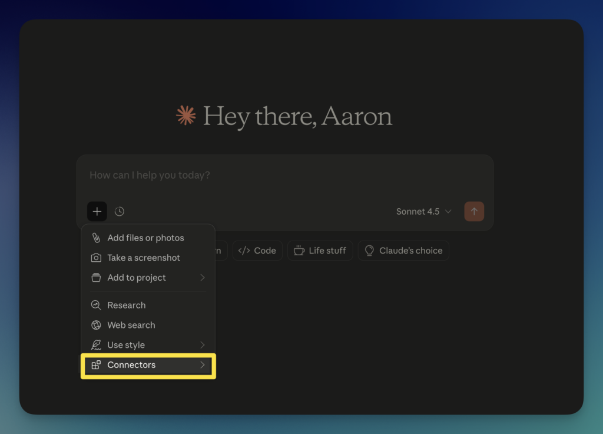Screen dimensions: 603x434
Task: Focus the How can I help you today field
Action: click(285, 175)
